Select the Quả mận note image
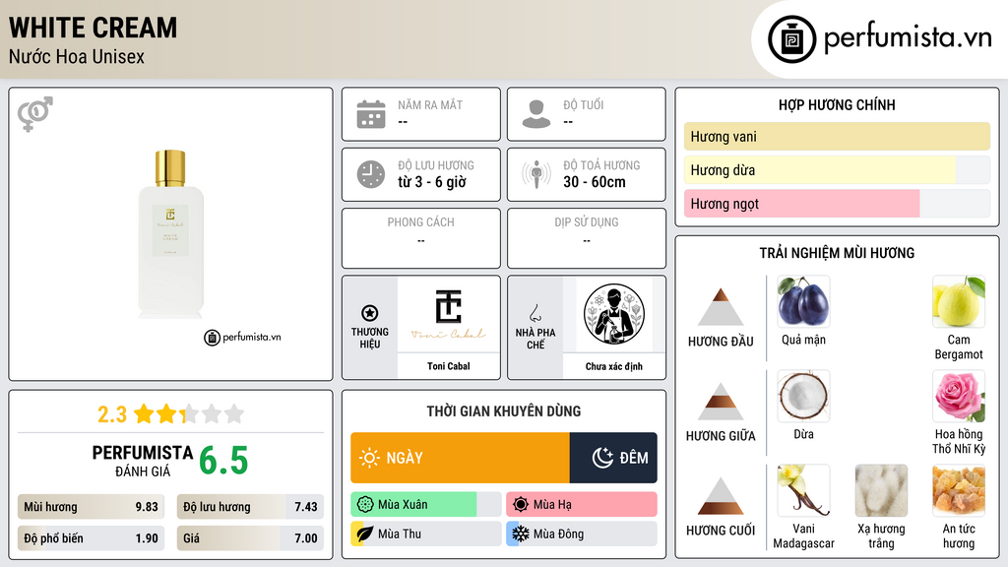 [x=803, y=301]
